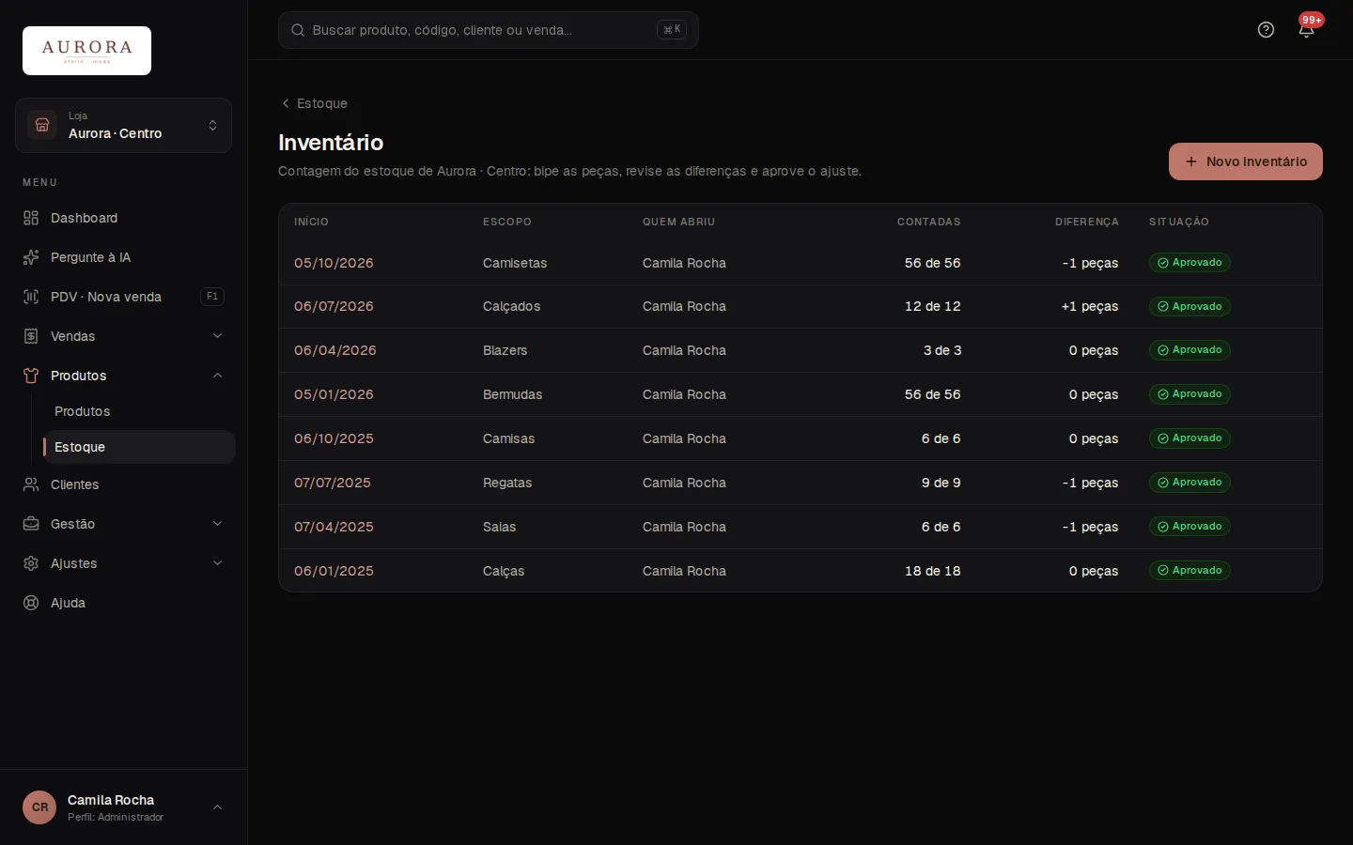Click the CR user avatar

(x=39, y=807)
